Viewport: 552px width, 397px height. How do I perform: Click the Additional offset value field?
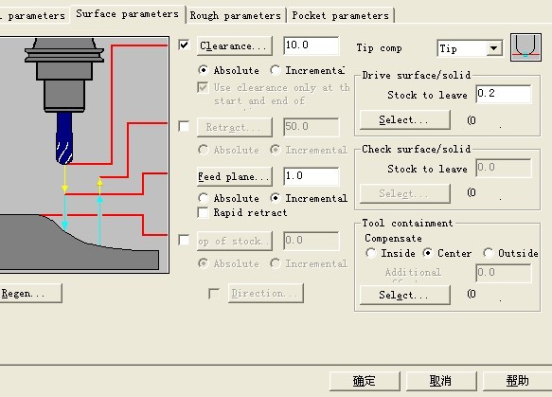pyautogui.click(x=504, y=273)
